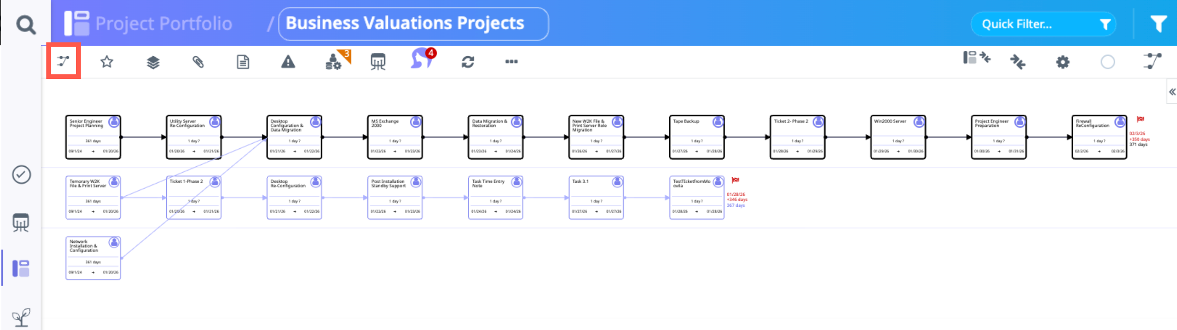
Task: Select the portfolio board sidebar tab
Action: pos(21,268)
